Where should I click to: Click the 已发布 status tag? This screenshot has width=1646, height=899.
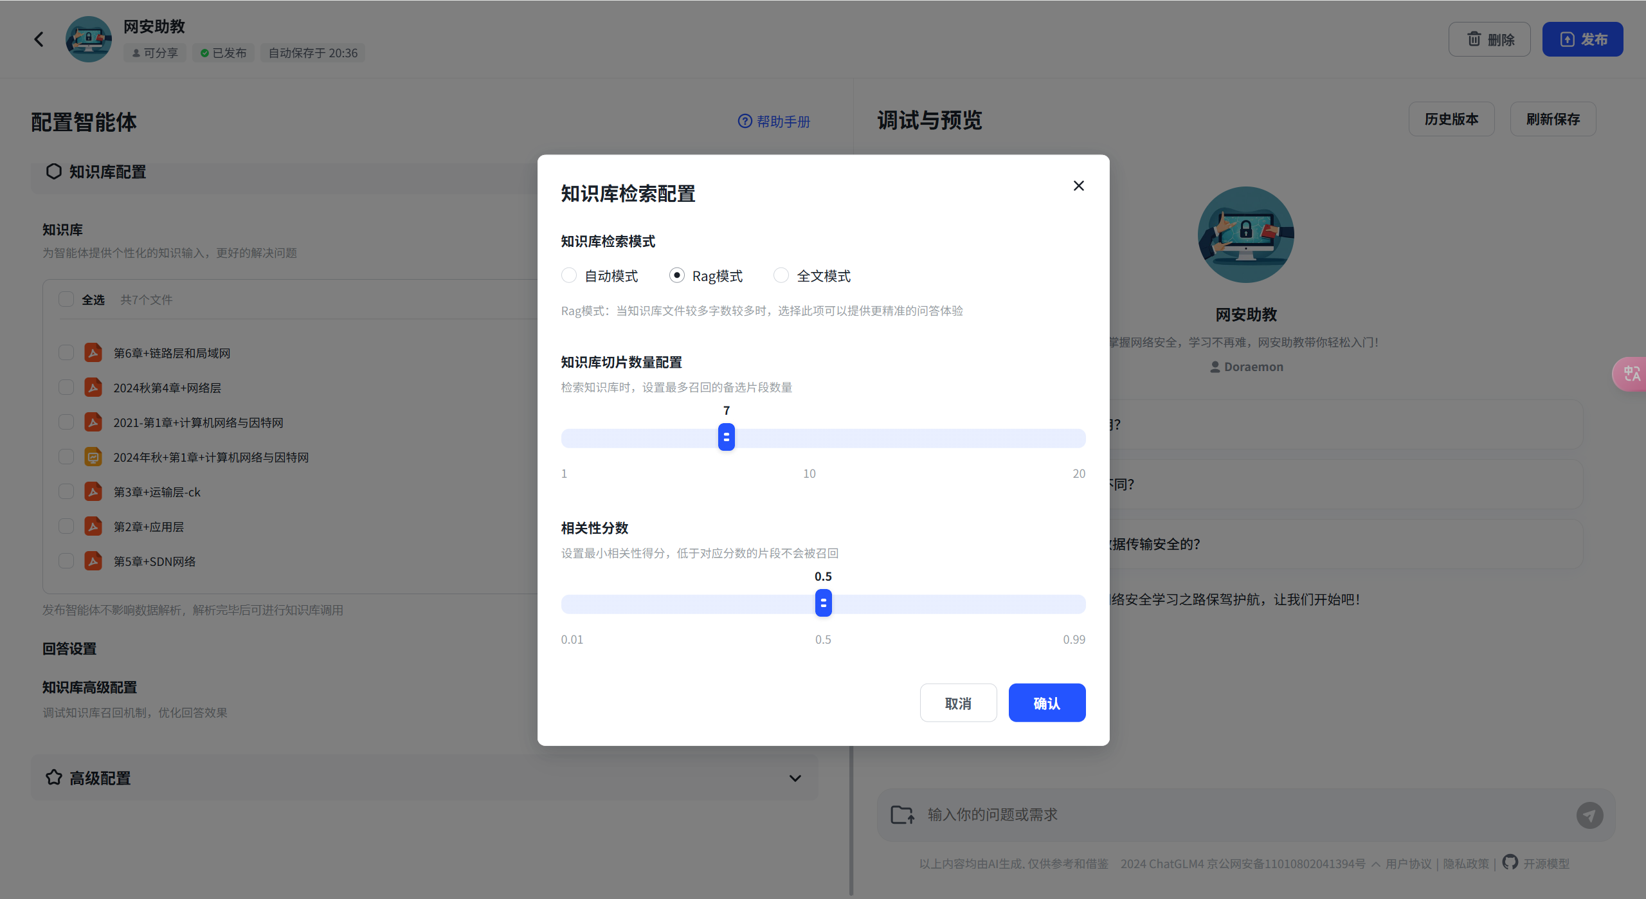tap(223, 53)
